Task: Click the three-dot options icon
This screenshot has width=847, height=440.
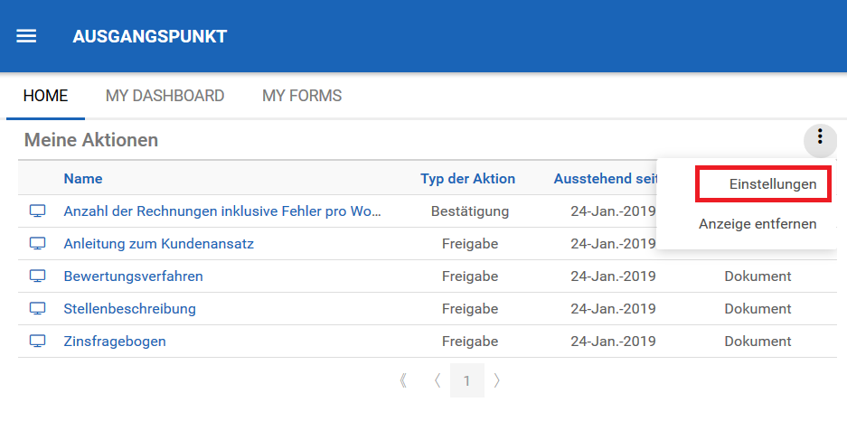Action: [x=820, y=137]
